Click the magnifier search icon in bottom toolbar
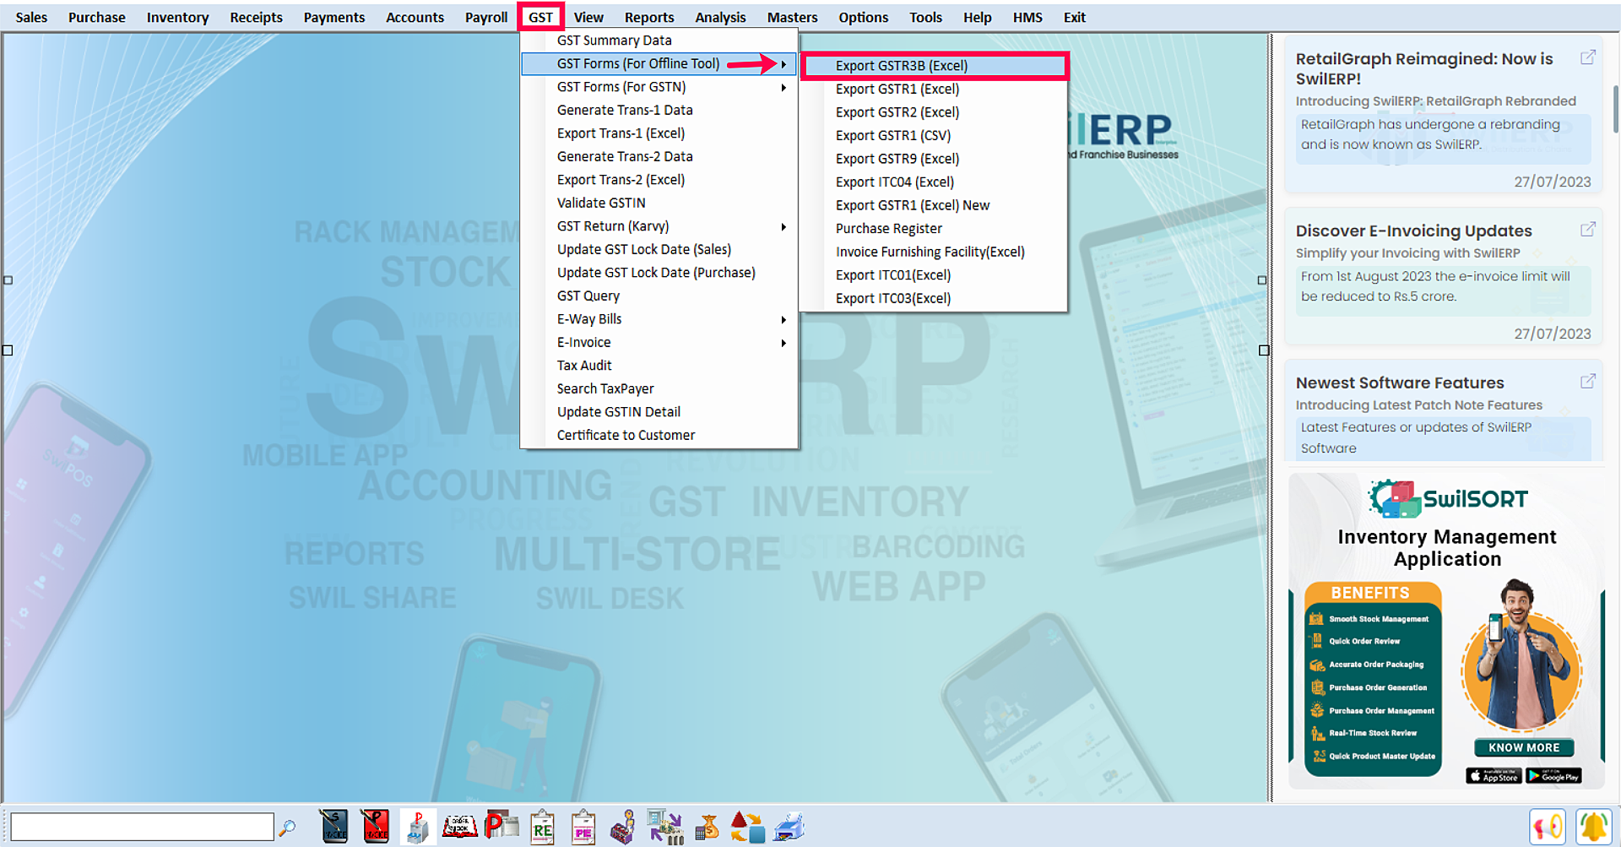This screenshot has width=1621, height=847. coord(288,828)
